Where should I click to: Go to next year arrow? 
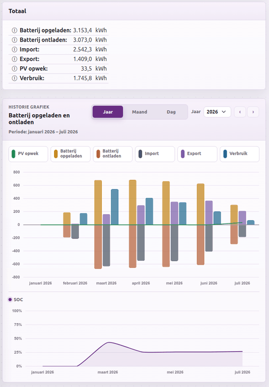(253, 112)
